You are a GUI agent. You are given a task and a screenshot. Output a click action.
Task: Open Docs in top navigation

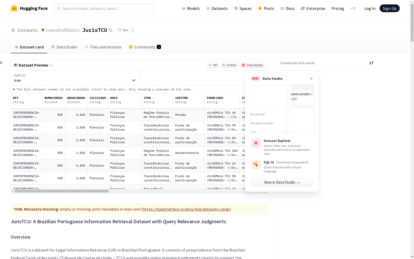tap(287, 8)
